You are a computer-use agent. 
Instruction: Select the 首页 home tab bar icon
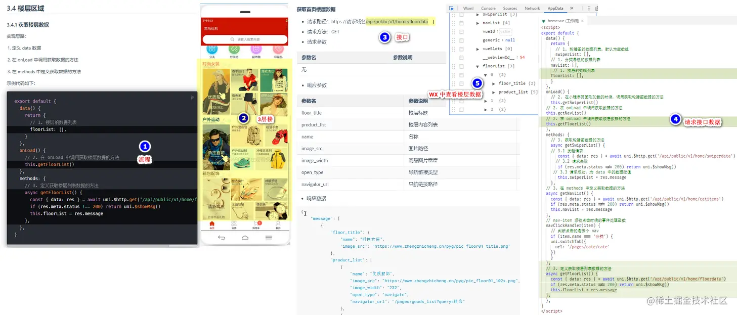click(x=212, y=223)
